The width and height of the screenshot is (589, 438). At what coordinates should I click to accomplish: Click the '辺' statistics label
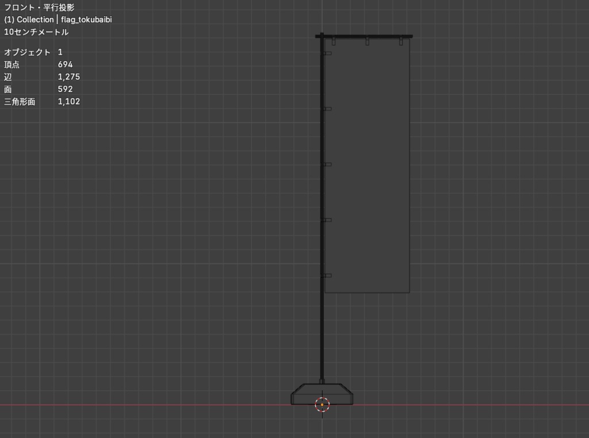coord(8,77)
